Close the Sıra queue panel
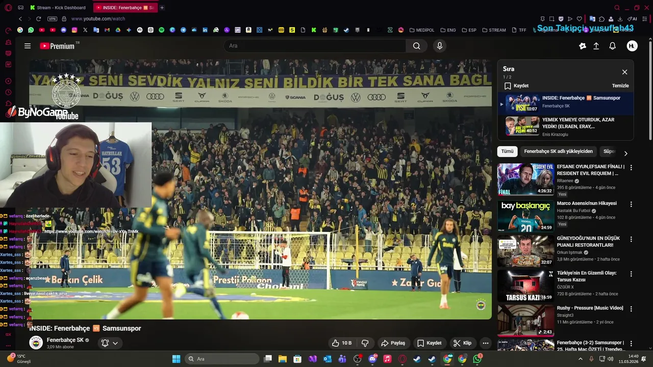This screenshot has height=367, width=653. [624, 72]
